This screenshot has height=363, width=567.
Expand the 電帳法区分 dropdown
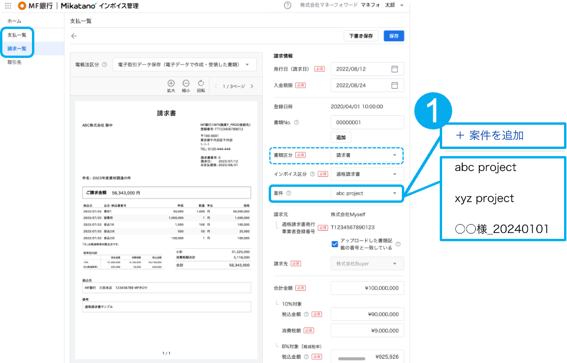coord(184,64)
